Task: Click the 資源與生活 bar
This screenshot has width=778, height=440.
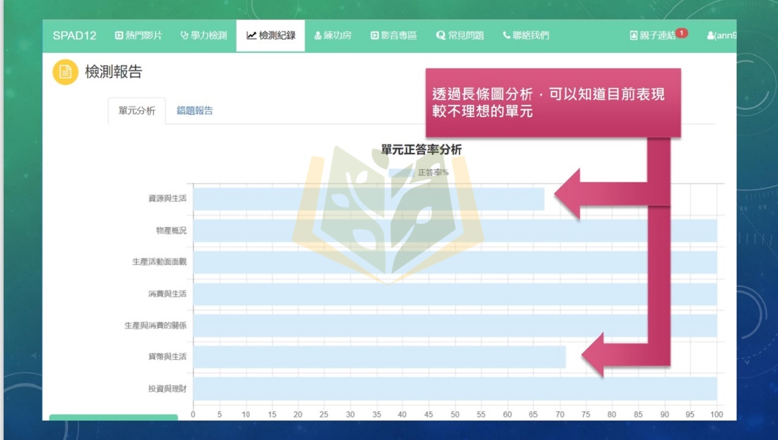Action: click(x=369, y=199)
